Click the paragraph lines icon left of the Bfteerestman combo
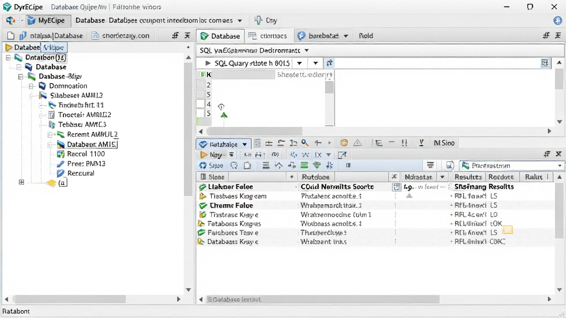This screenshot has width=566, height=318. pyautogui.click(x=430, y=166)
